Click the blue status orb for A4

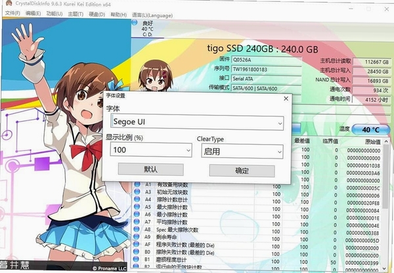(x=137, y=199)
